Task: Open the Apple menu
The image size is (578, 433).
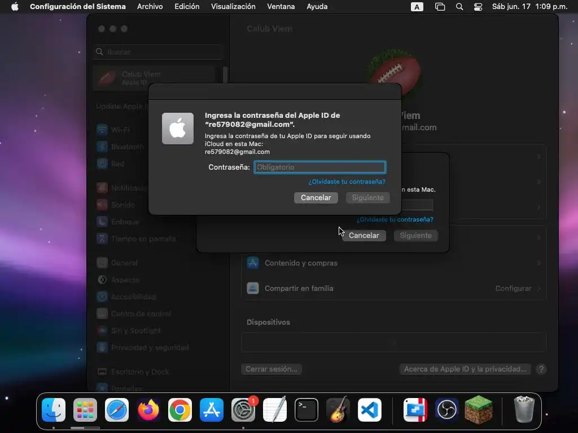Action: (15, 7)
